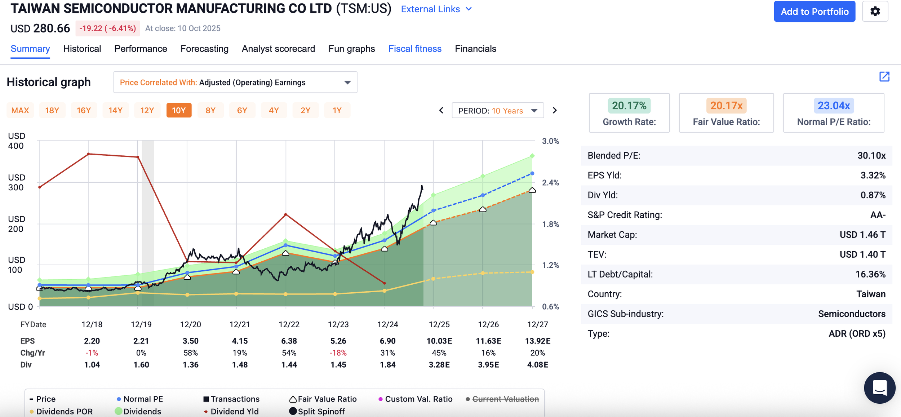The image size is (901, 417).
Task: Enable the Current Valuation legend item
Action: tap(502, 399)
